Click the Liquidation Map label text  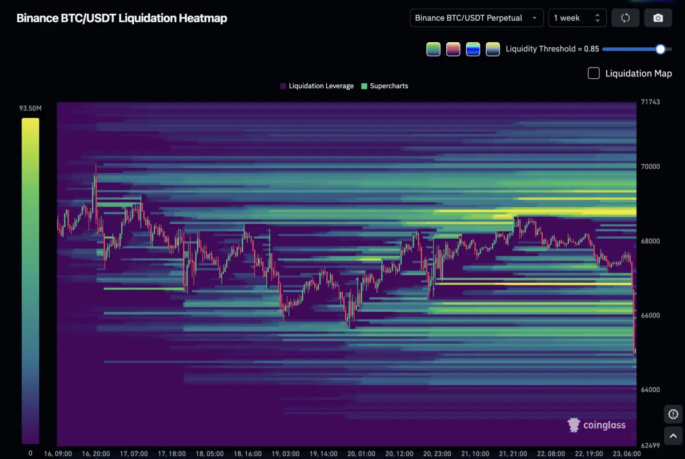[x=639, y=73]
